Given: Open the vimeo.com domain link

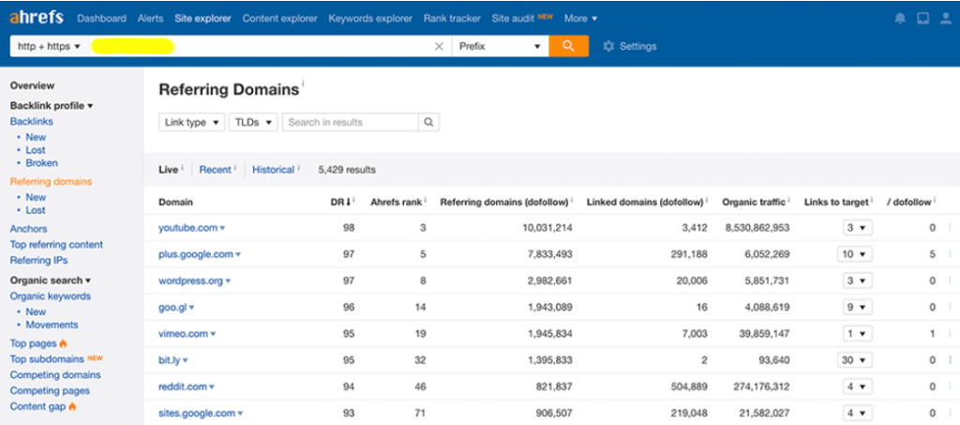Looking at the screenshot, I should 184,334.
